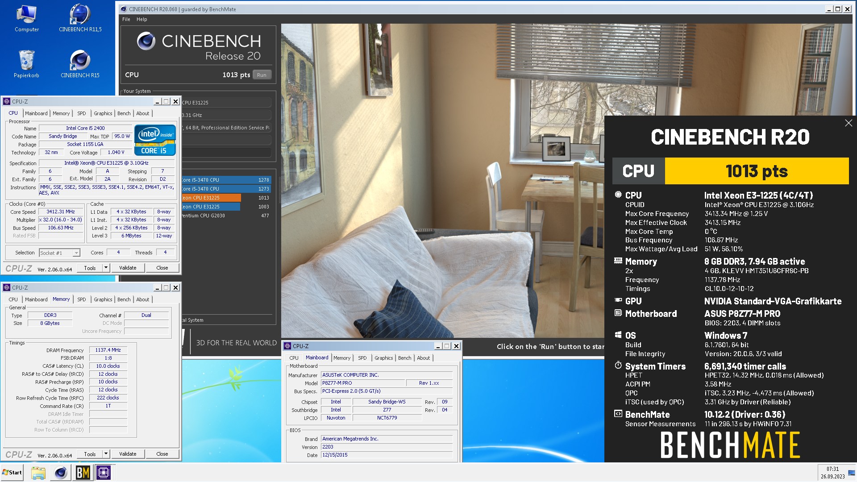Click the show desktop tray icon
Image resolution: width=857 pixels, height=482 pixels.
pyautogui.click(x=852, y=473)
